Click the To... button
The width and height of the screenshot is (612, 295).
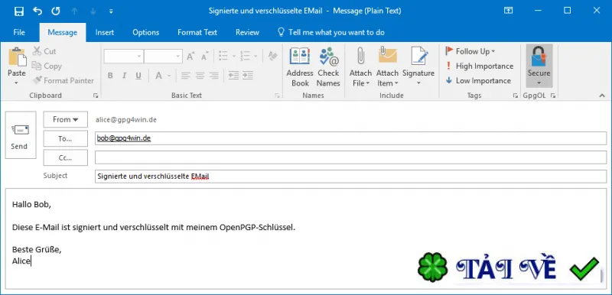tap(65, 138)
